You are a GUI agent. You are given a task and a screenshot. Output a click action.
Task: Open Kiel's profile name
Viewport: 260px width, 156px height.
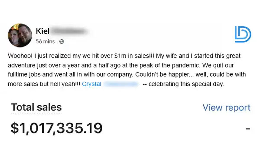click(43, 31)
